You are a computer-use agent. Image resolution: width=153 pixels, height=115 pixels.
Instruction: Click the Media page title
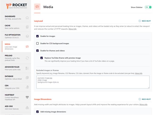coord(48,7)
